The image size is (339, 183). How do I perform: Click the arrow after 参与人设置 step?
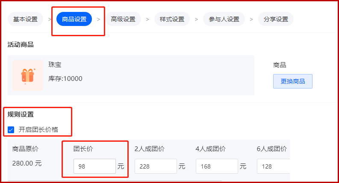[251, 20]
